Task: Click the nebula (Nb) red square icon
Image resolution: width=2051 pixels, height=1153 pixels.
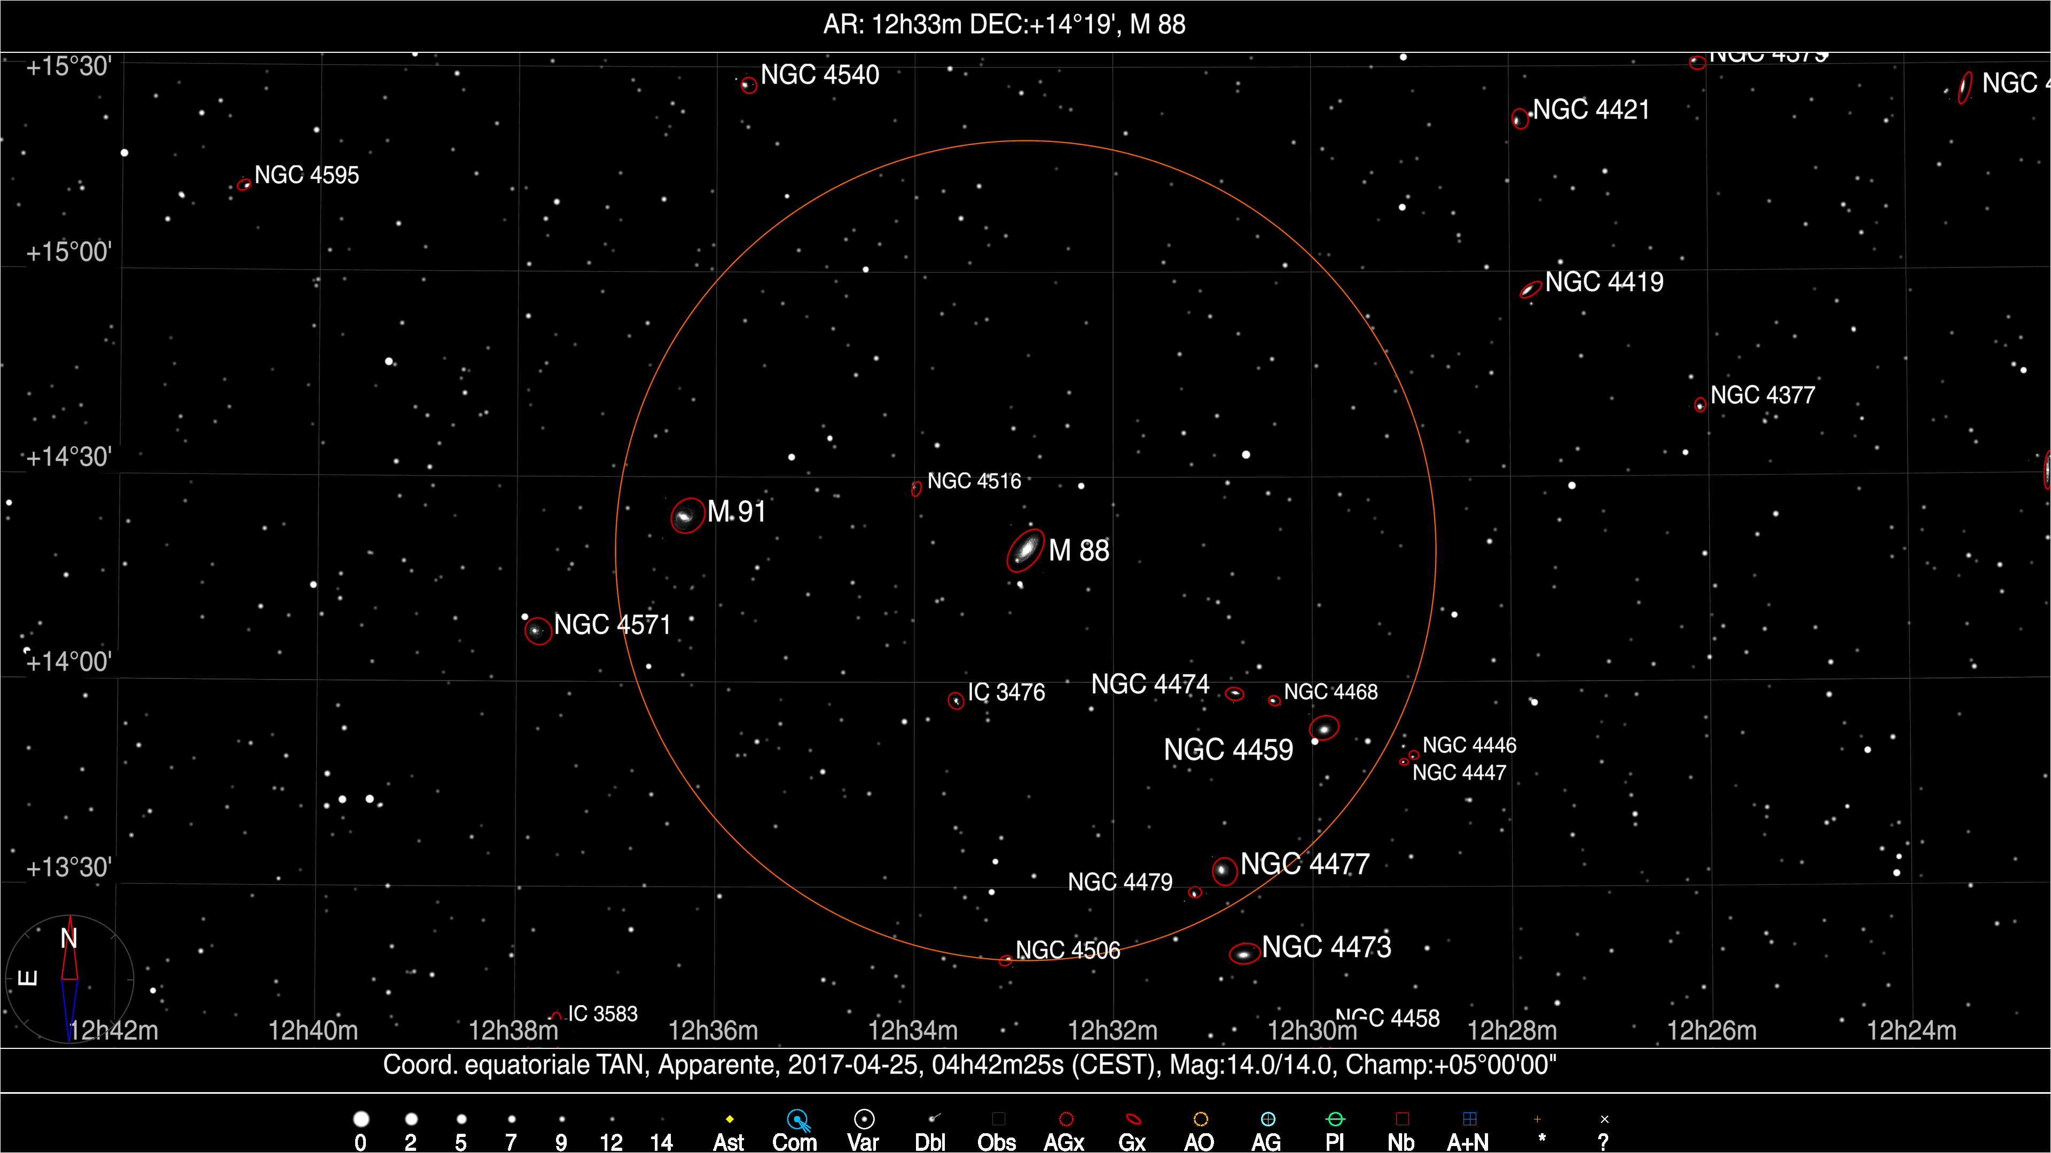Action: (1402, 1119)
